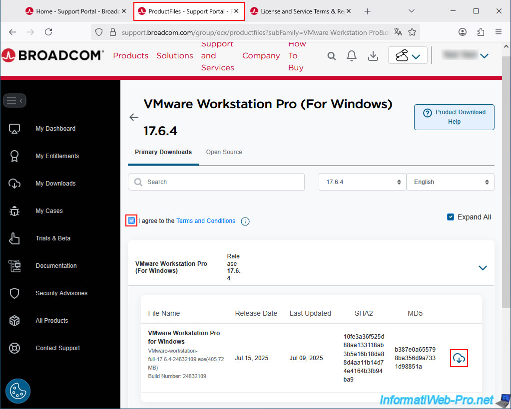Screen dimensions: 511x409
Task: Open My Downloads in the sidebar
Action: (55, 184)
